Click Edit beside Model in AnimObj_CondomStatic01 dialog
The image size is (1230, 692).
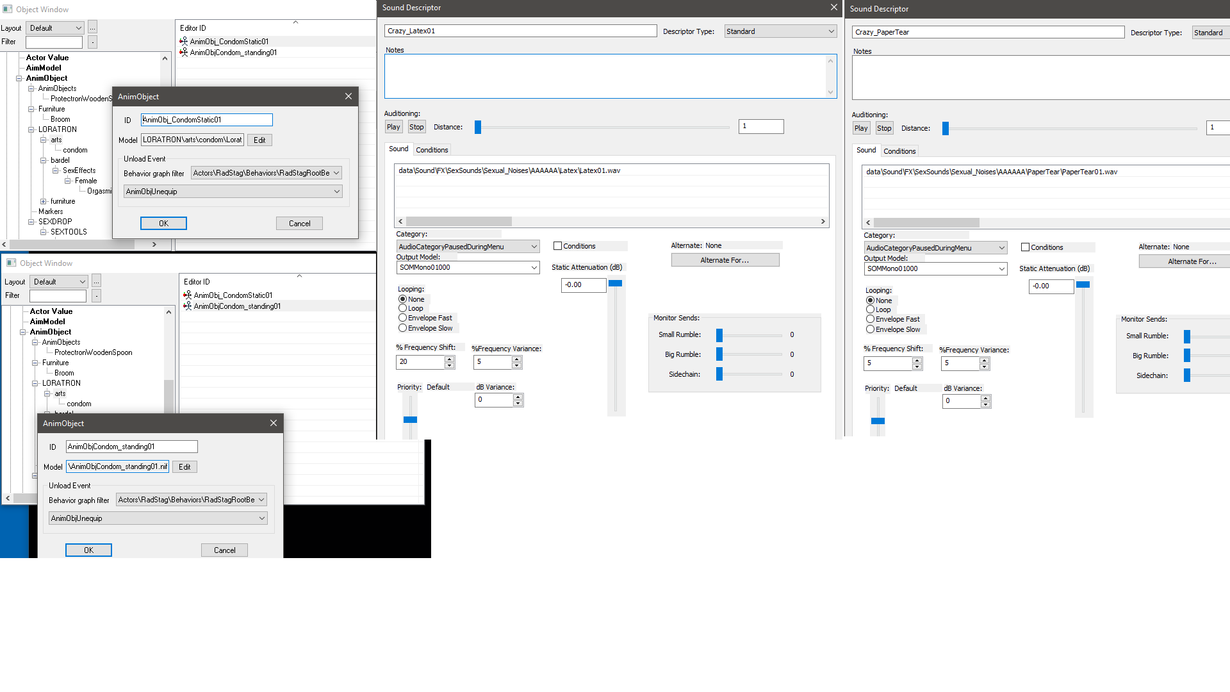coord(259,140)
